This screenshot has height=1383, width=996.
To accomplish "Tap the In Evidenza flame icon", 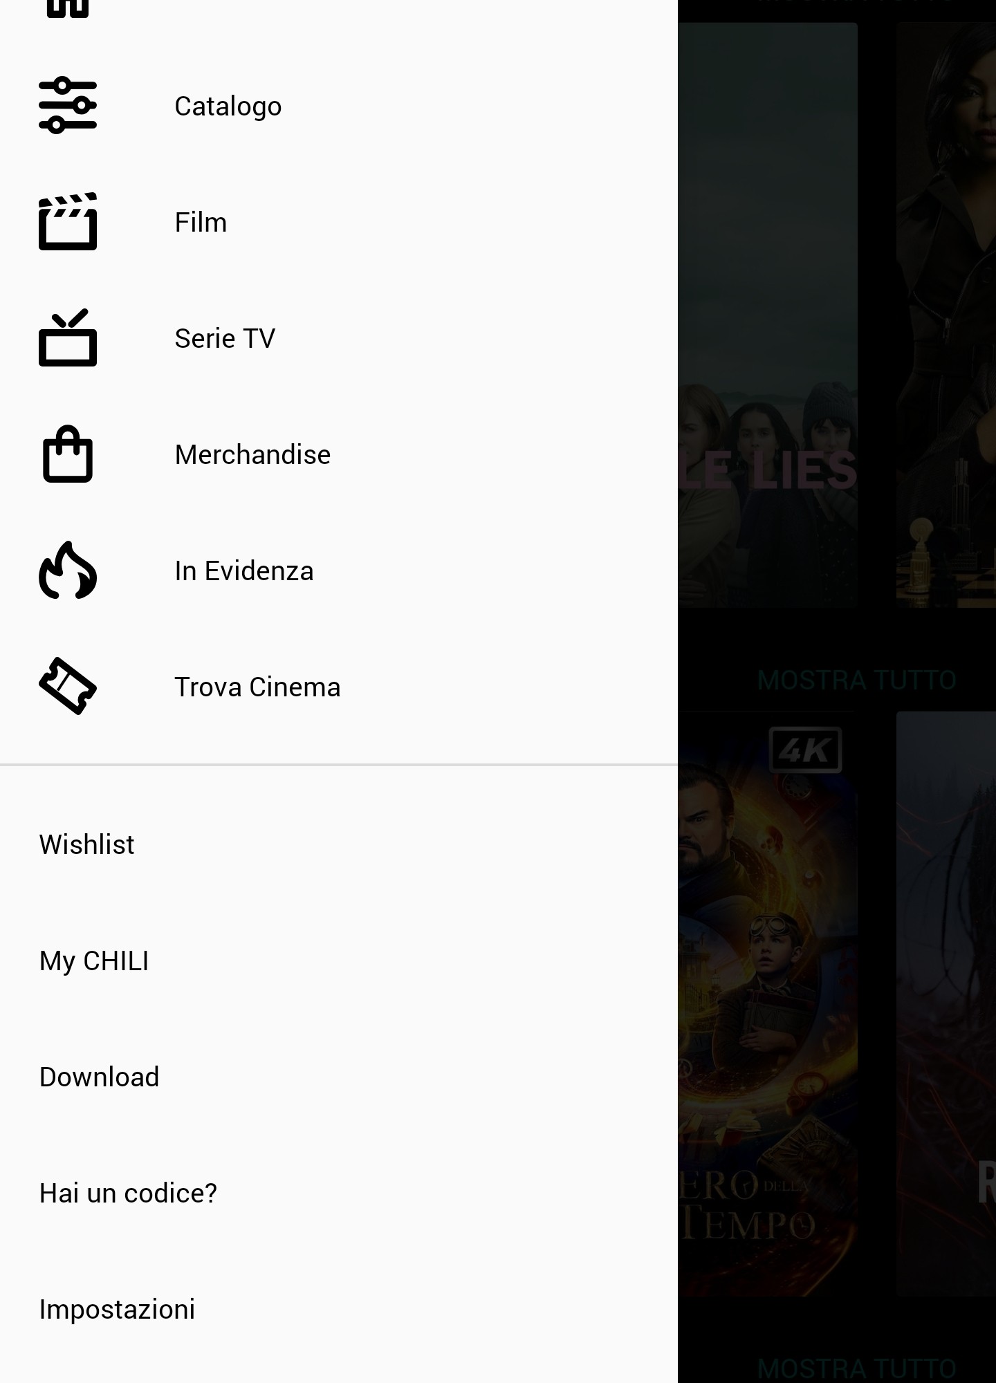I will tap(68, 570).
